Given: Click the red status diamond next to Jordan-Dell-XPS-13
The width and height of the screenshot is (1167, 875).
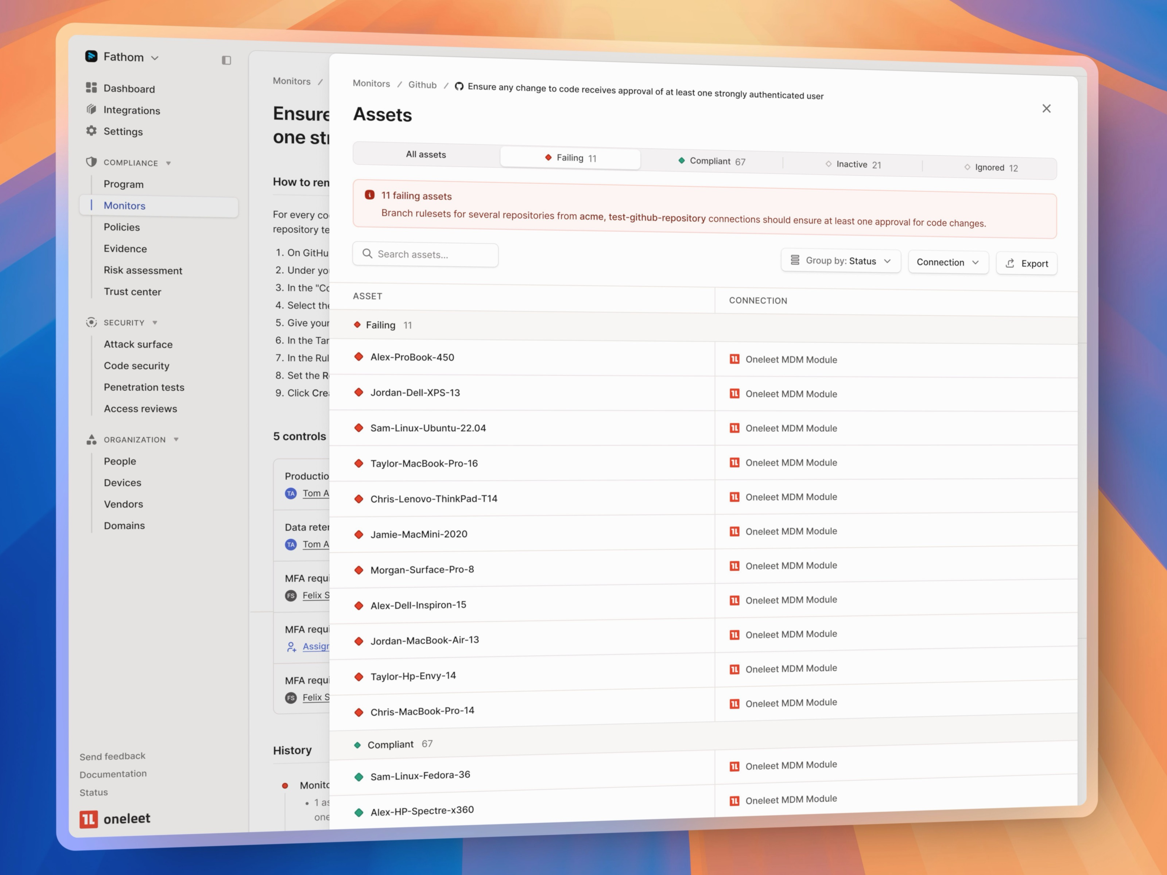Looking at the screenshot, I should (x=359, y=392).
